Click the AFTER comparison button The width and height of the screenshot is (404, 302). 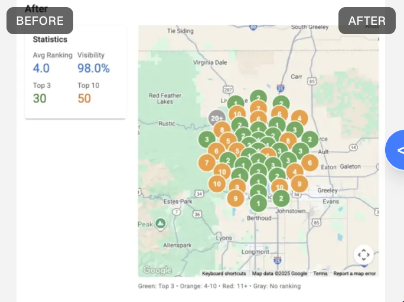click(367, 21)
